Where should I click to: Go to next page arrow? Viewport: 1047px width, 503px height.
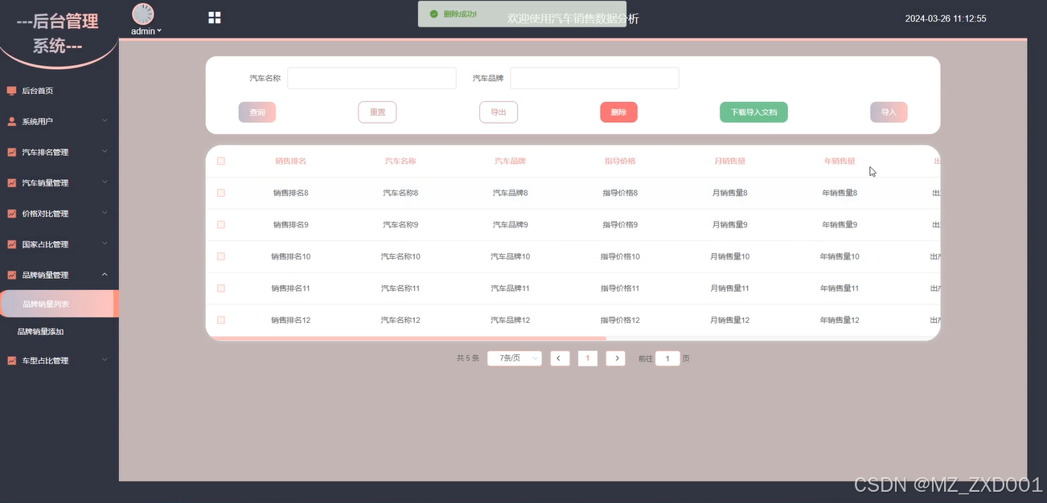pos(615,358)
